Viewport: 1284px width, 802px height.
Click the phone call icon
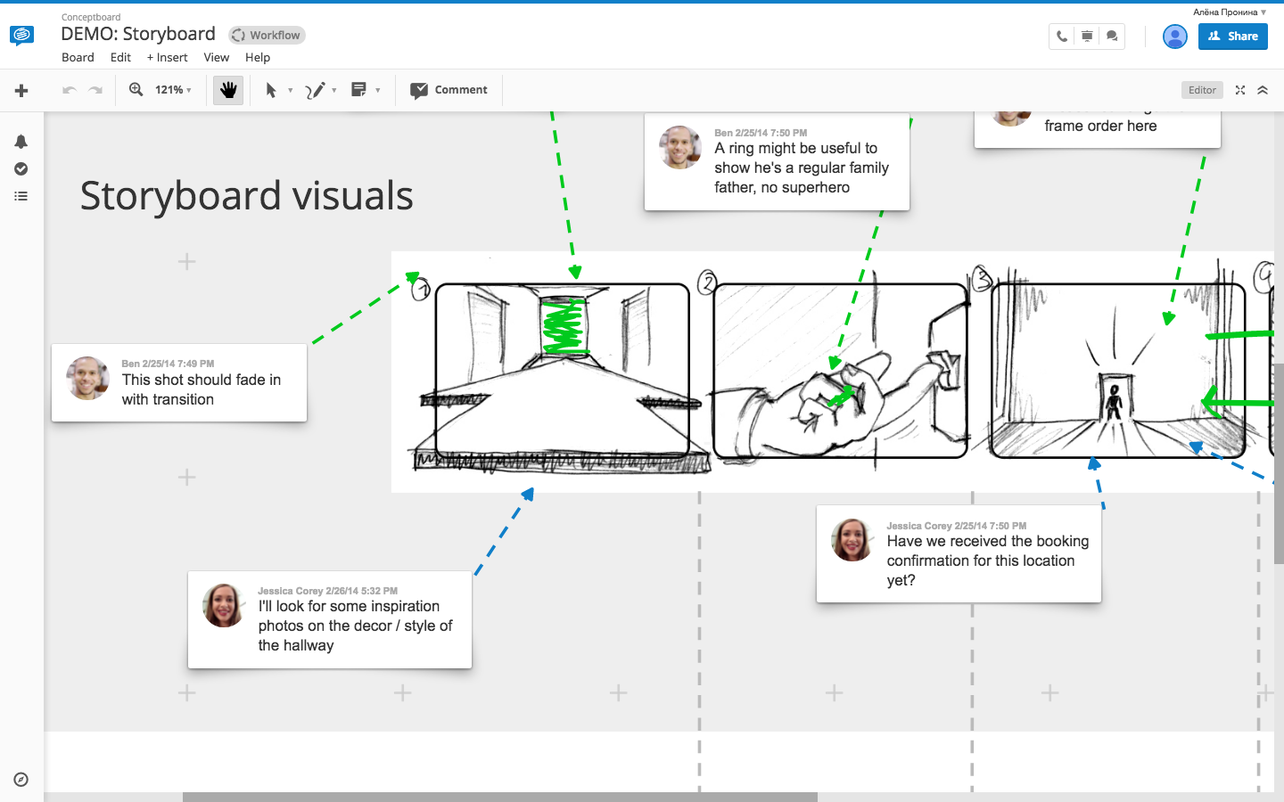click(1061, 37)
